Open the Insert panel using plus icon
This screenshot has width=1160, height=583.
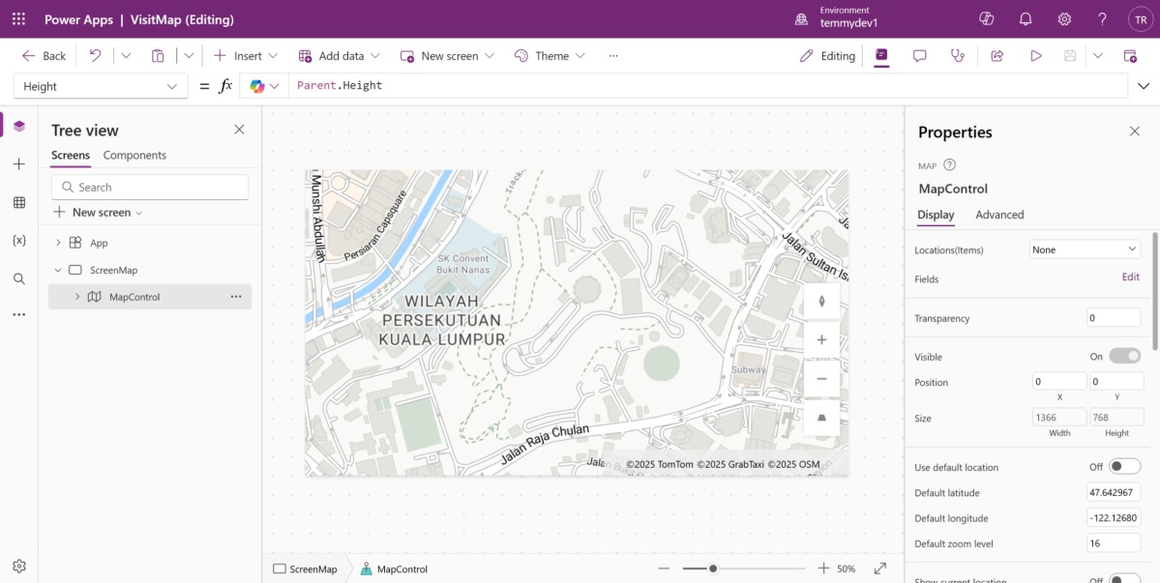[17, 163]
